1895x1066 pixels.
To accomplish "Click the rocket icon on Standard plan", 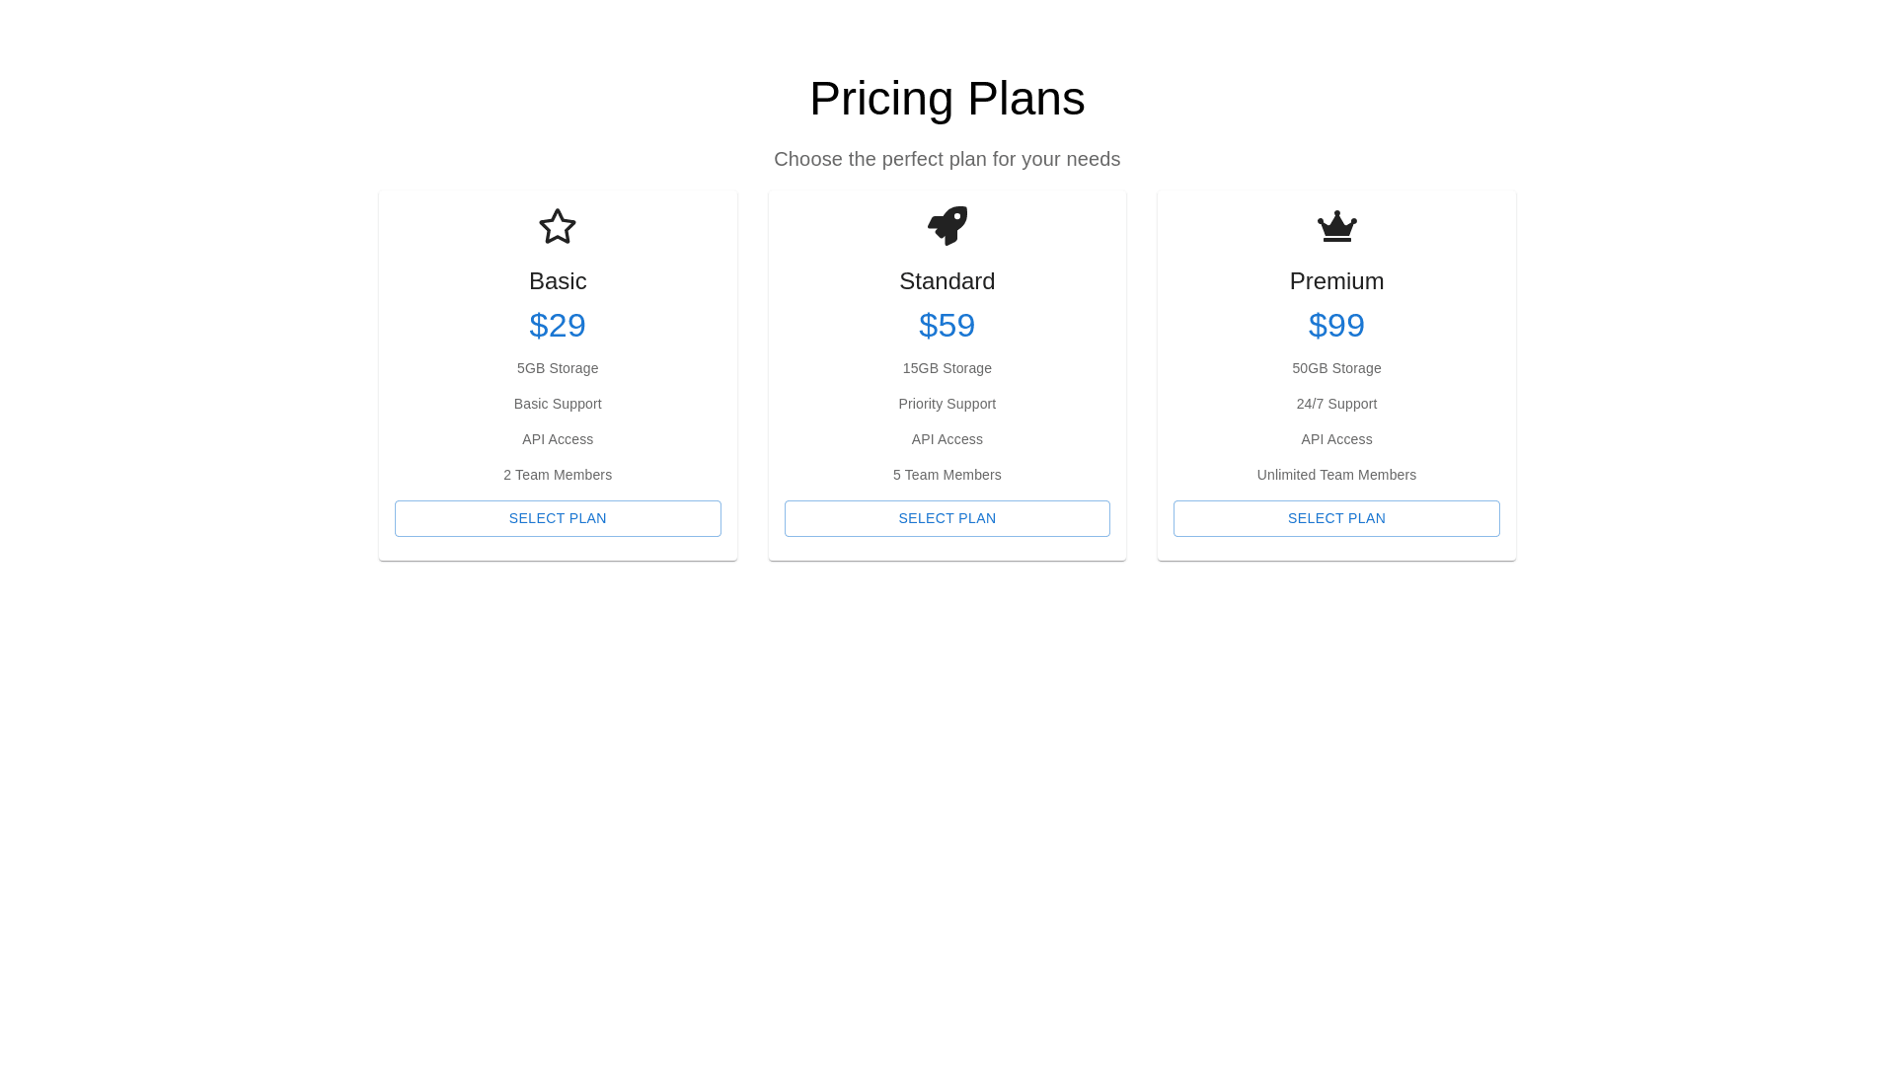I will pyautogui.click(x=947, y=226).
